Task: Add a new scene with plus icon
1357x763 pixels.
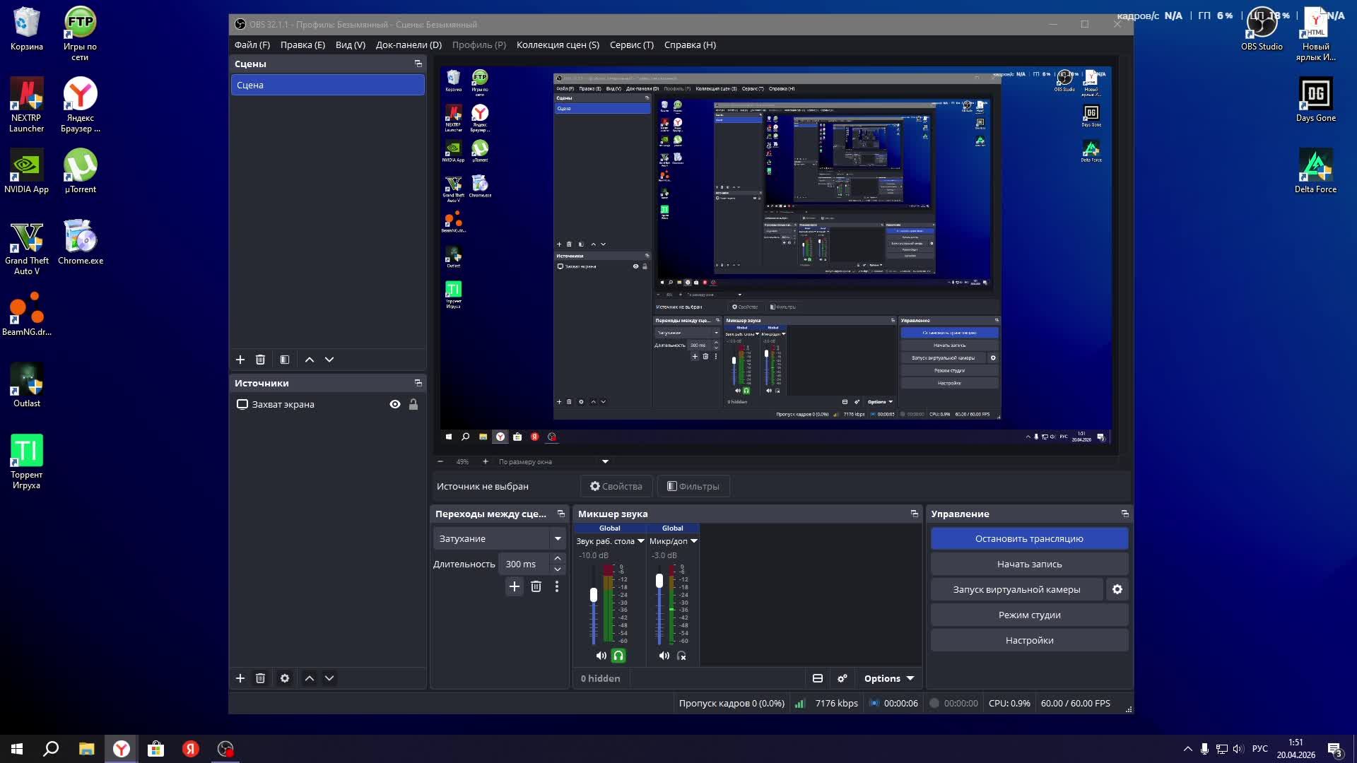Action: pyautogui.click(x=240, y=360)
